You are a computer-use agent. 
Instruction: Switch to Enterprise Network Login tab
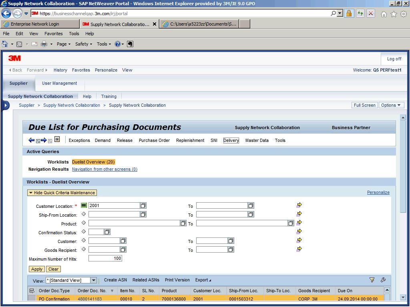40,24
